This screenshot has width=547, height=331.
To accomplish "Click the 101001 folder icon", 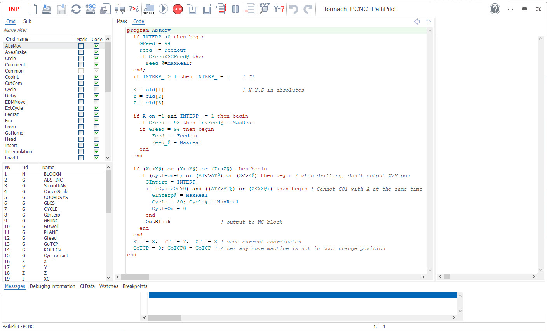I will point(149,9).
